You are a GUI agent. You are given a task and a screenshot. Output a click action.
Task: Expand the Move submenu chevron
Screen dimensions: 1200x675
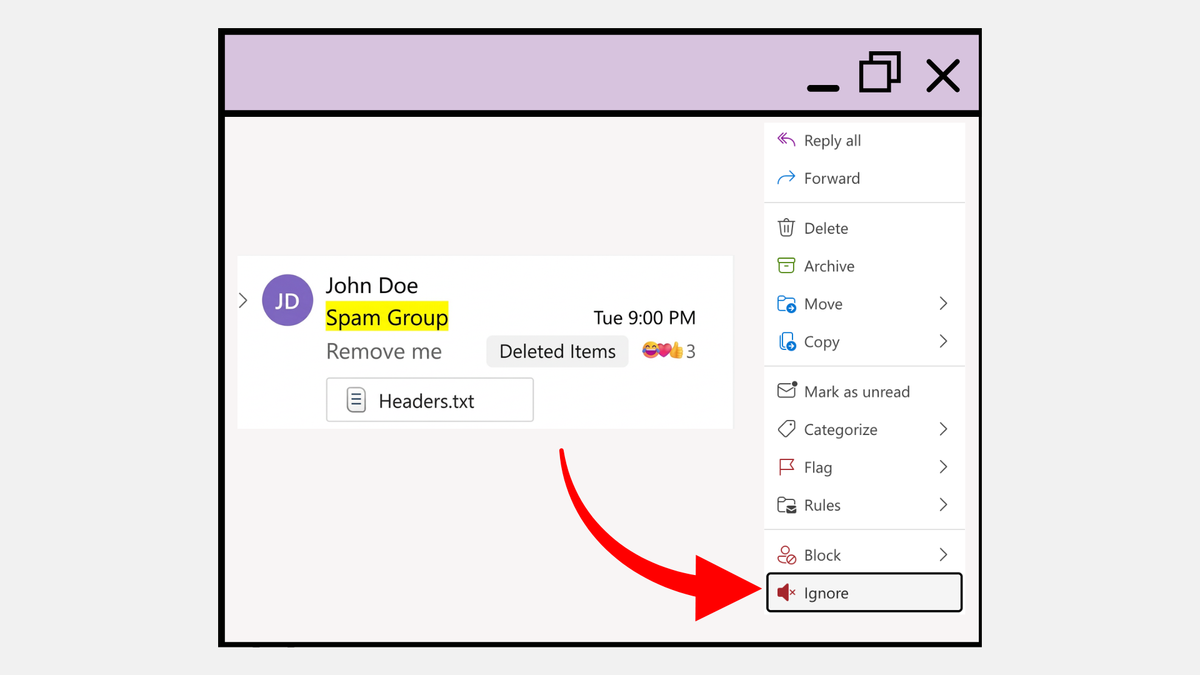point(943,304)
